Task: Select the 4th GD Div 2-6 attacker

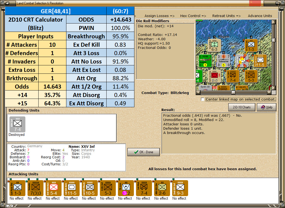Action: [x=162, y=188]
